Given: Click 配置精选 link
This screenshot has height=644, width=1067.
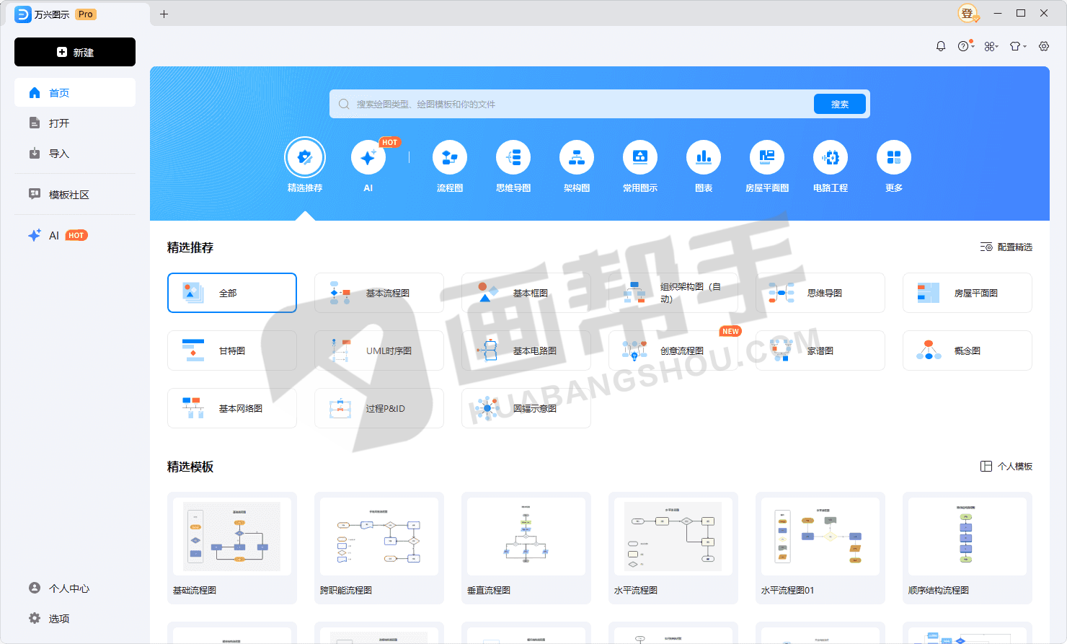Looking at the screenshot, I should [1006, 247].
